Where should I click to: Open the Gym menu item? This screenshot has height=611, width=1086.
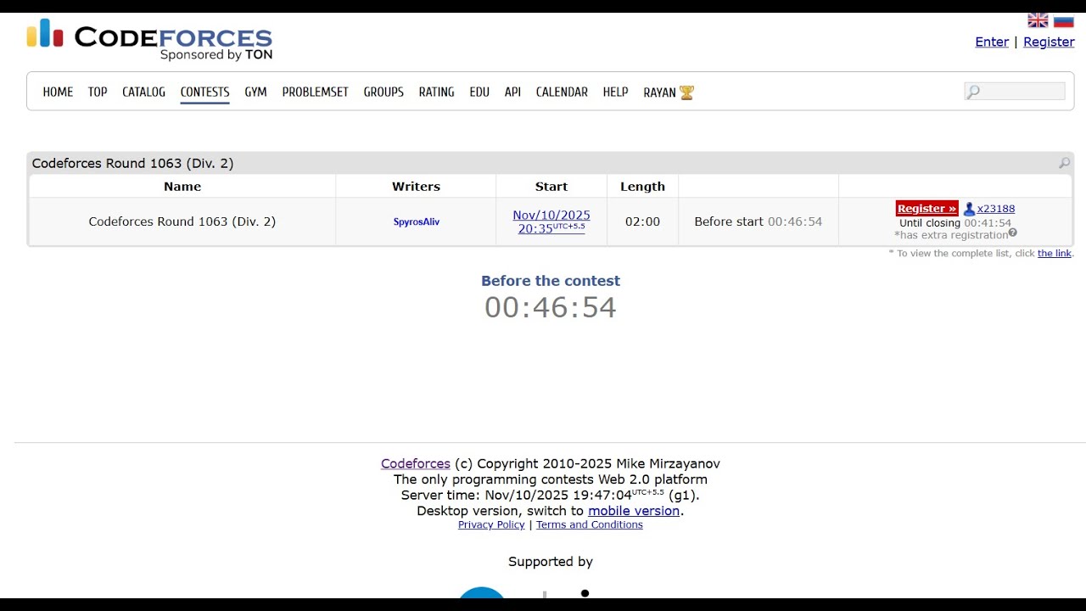(x=255, y=92)
